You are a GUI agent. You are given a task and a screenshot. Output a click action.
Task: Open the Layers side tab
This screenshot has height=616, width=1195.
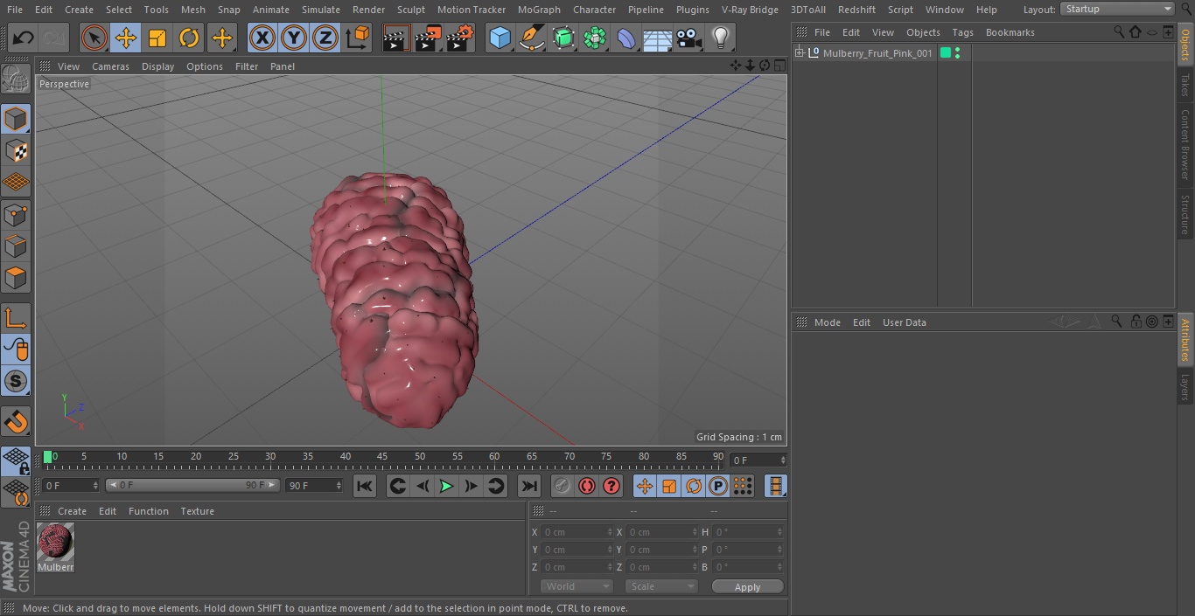coord(1185,386)
